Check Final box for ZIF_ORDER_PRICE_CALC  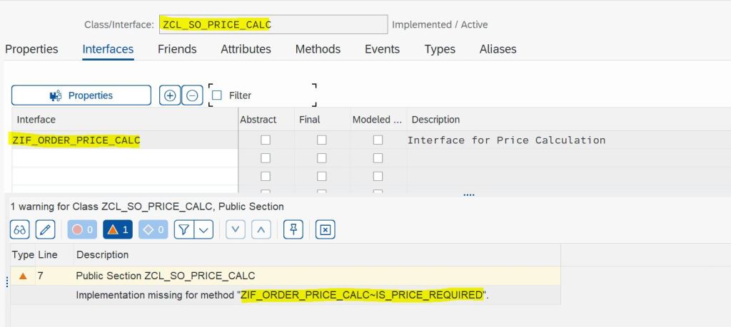(322, 140)
